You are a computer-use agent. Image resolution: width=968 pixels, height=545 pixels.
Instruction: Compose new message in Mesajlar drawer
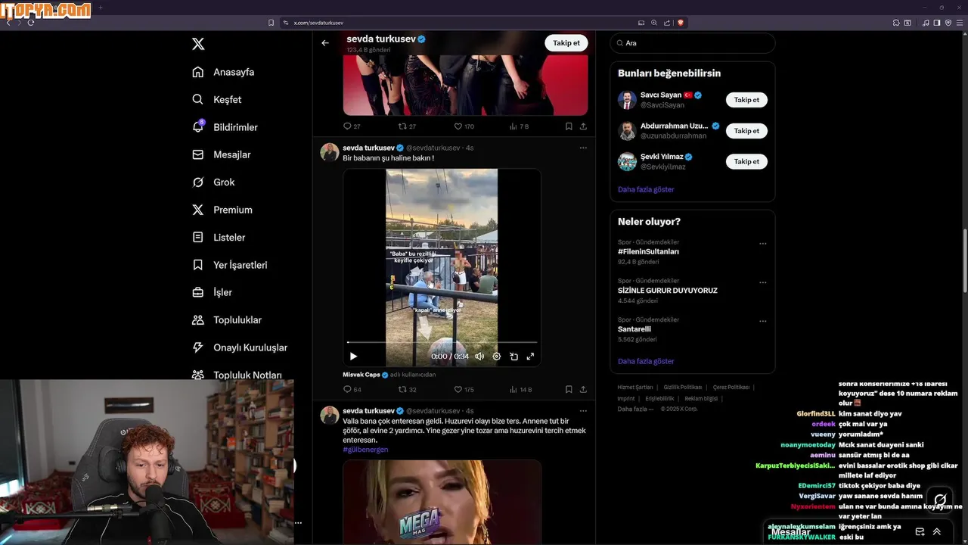pos(920,531)
